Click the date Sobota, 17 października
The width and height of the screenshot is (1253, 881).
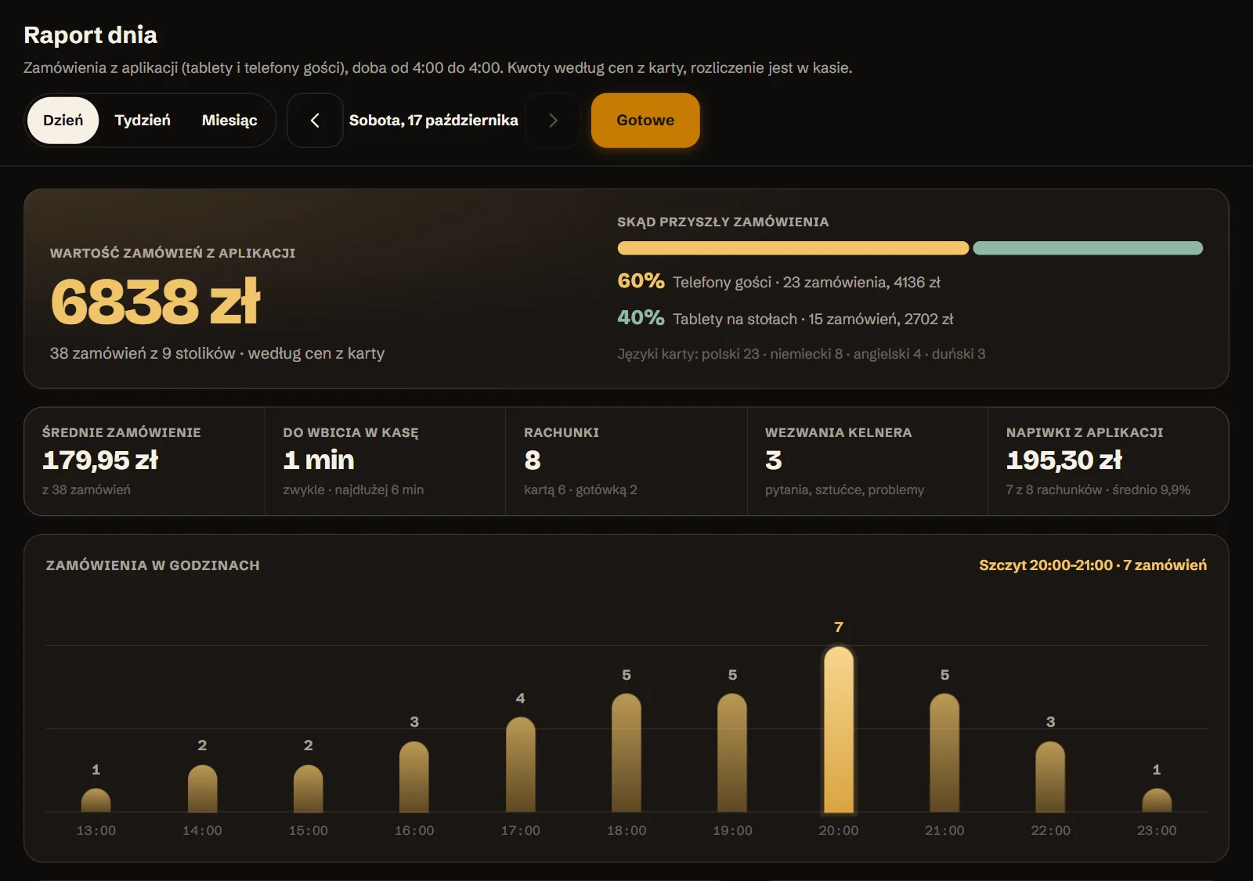click(x=434, y=121)
